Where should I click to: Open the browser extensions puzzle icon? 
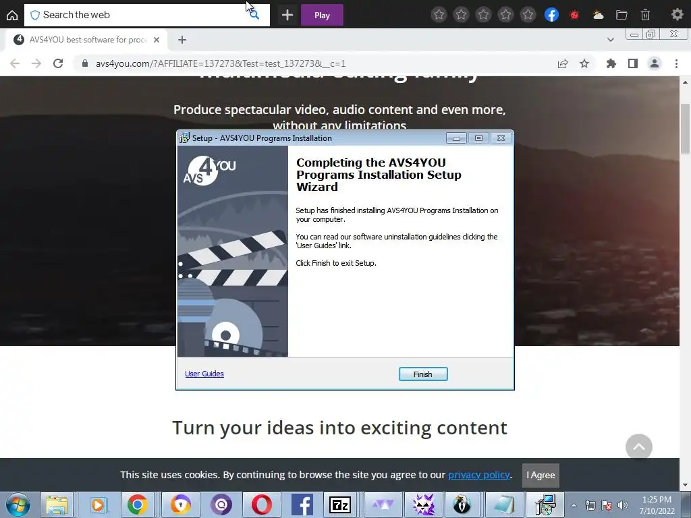(611, 64)
